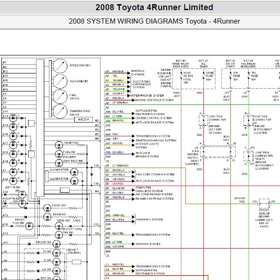
Task: Click the '2008 Toyota 4Runner Limited' title
Action: coord(154,7)
